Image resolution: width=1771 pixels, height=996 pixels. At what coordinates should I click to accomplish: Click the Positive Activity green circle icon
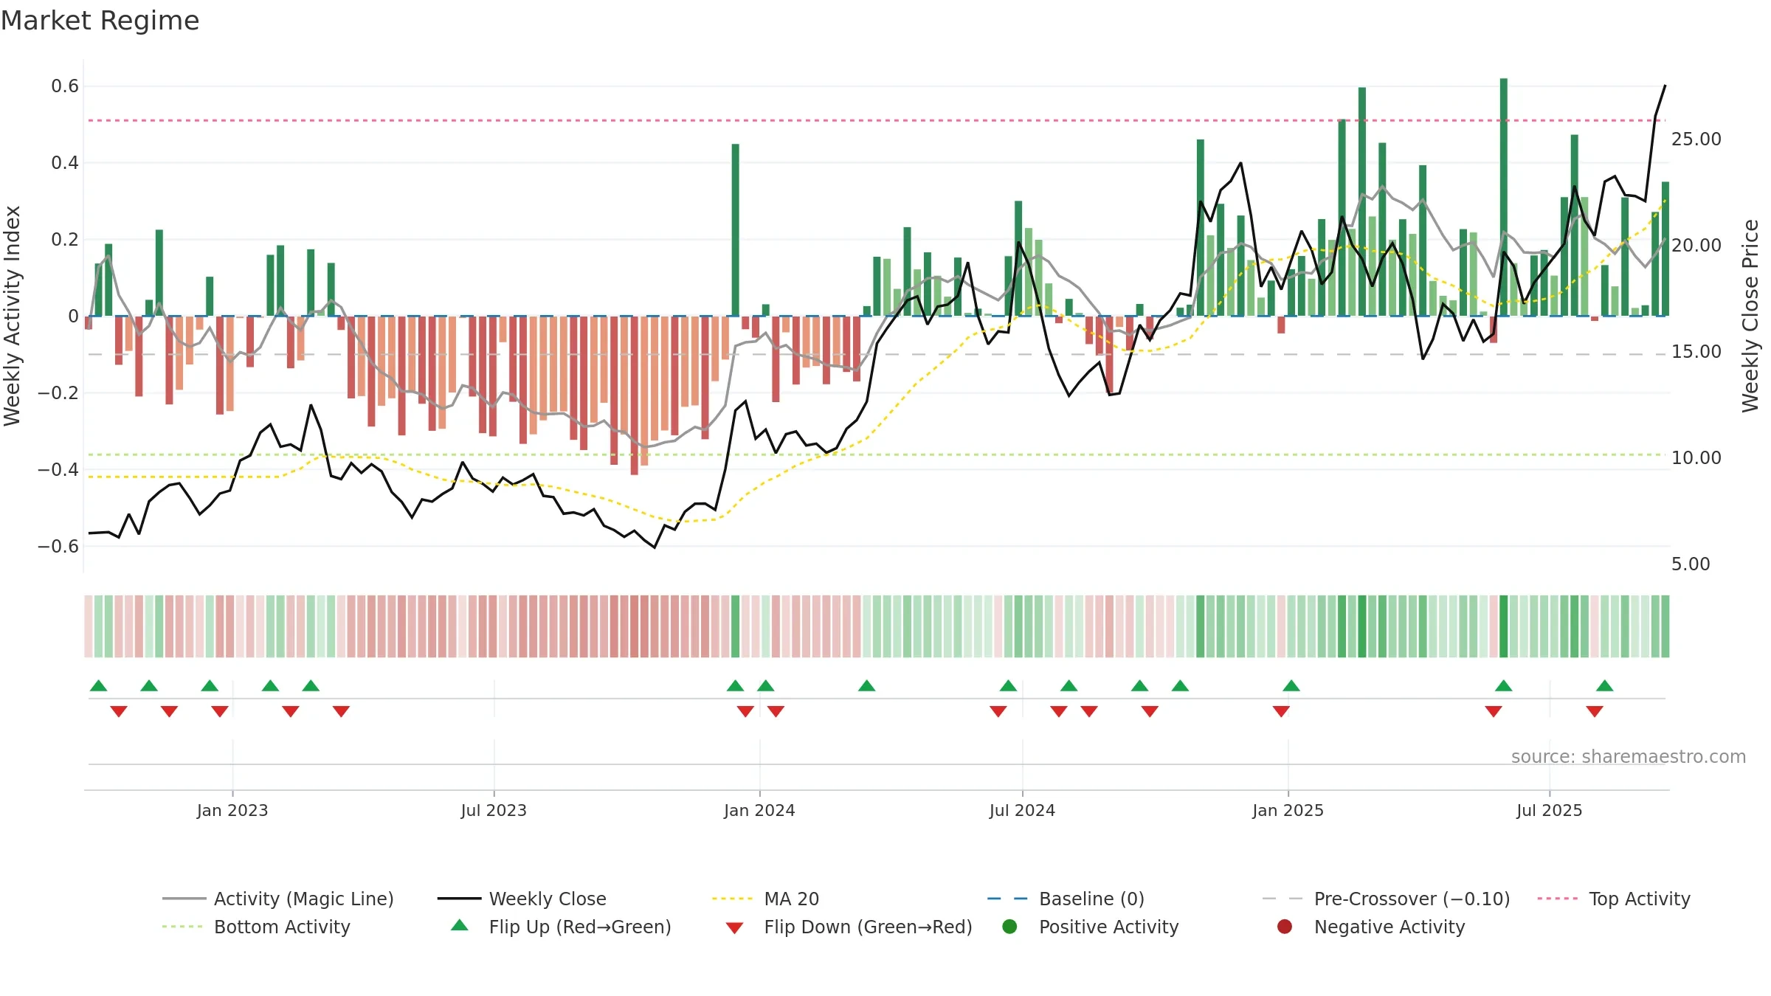[1010, 927]
